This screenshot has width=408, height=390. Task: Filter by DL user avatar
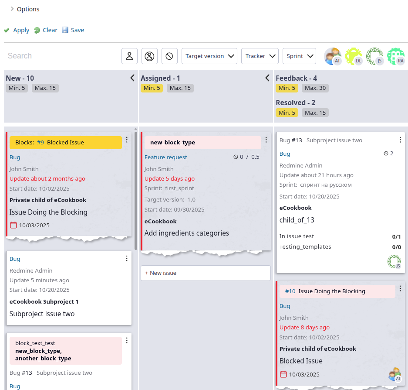click(x=354, y=56)
